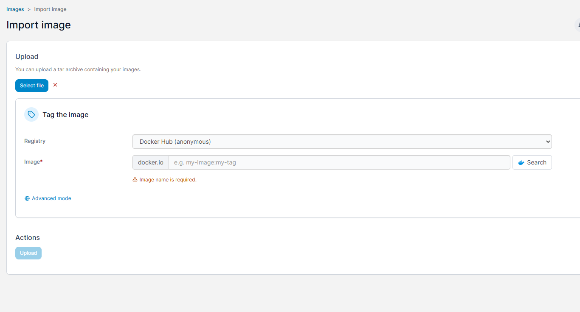Go to Images breadcrumb link
The image size is (580, 312).
tap(15, 9)
